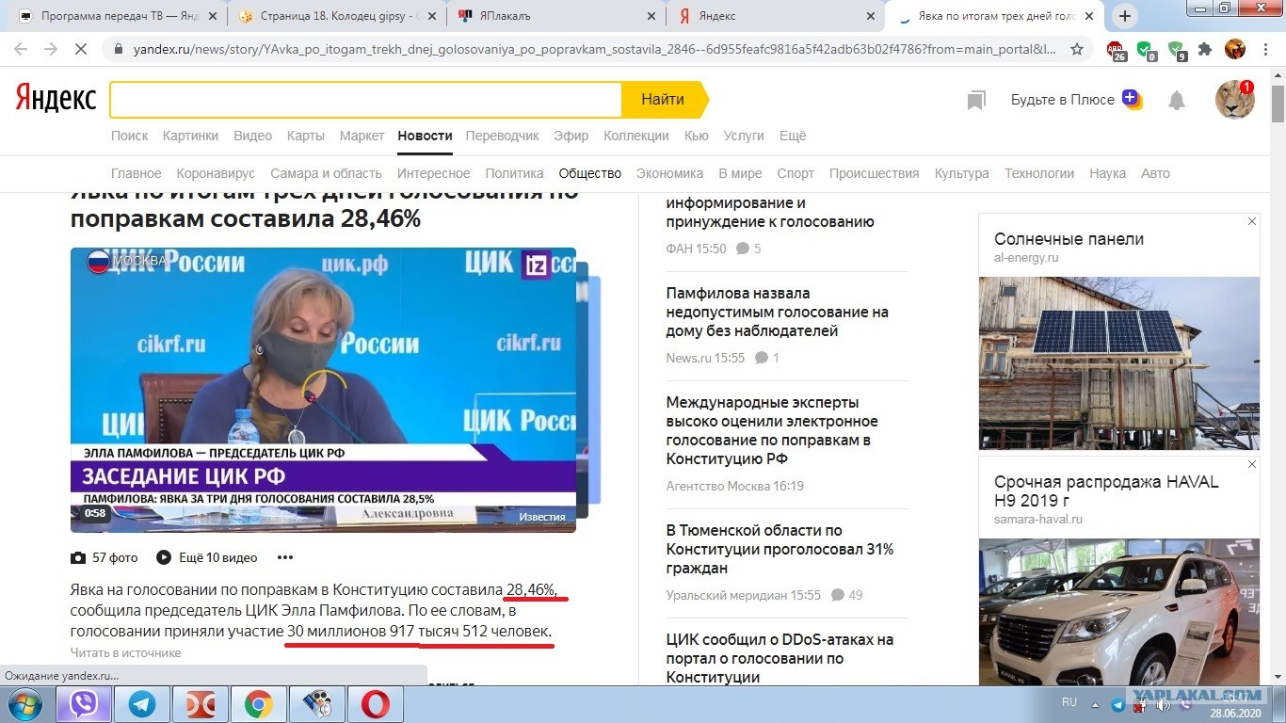Stop loading the page
The width and height of the screenshot is (1286, 723).
(81, 49)
